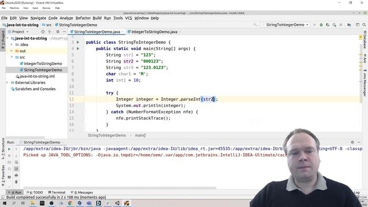The width and height of the screenshot is (368, 207).
Task: Open Run panel settings gear
Action: (x=352, y=142)
